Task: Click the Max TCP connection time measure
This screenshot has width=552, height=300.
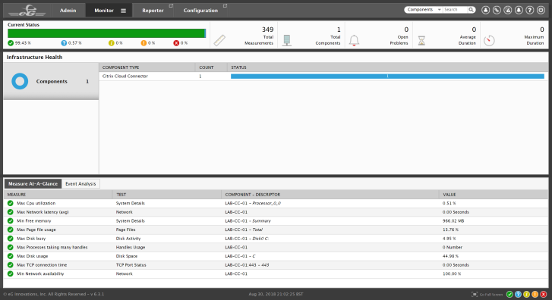Action: coord(42,264)
